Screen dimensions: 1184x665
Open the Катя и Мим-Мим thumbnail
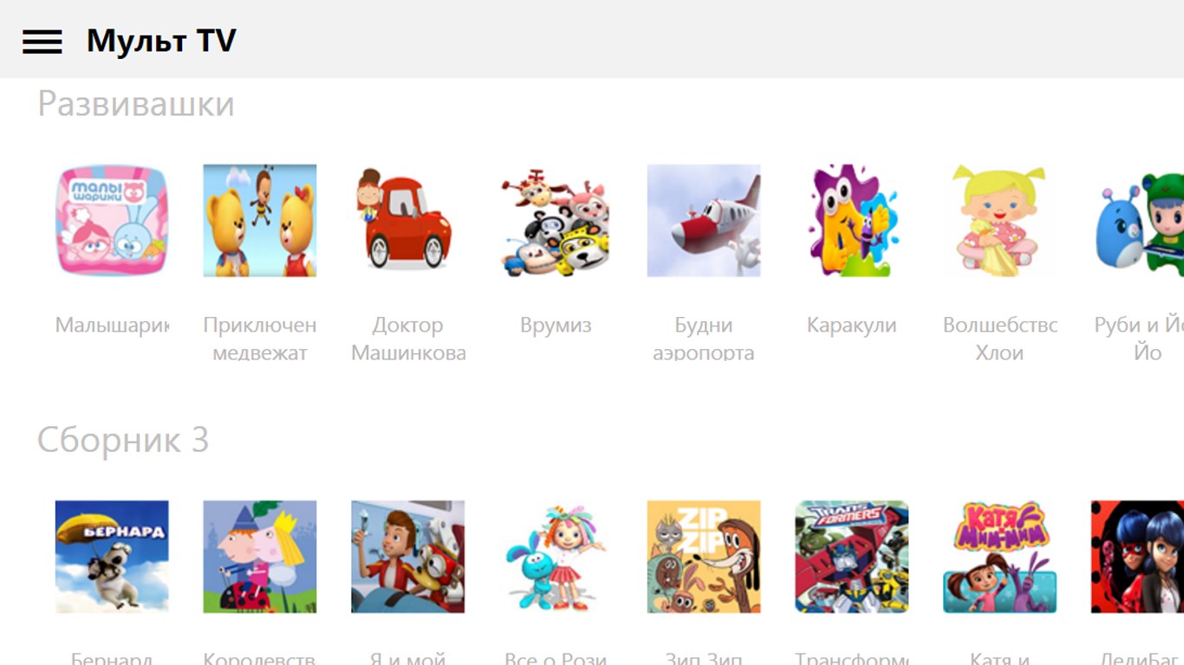[x=999, y=557]
